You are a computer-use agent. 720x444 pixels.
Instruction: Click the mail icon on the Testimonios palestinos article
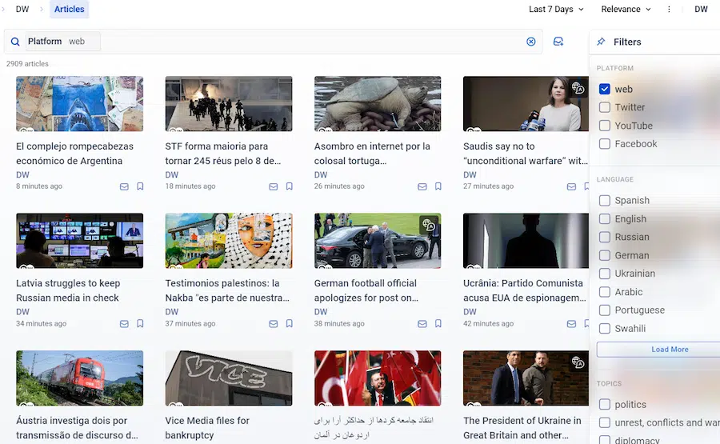pyautogui.click(x=274, y=324)
